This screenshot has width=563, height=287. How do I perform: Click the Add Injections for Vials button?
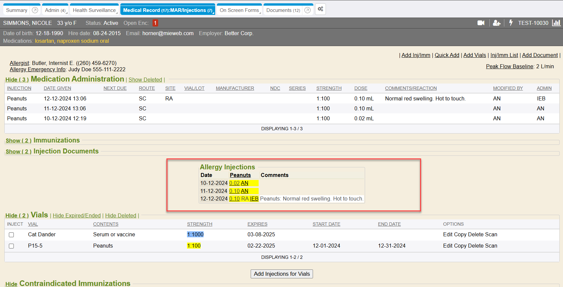click(x=281, y=274)
